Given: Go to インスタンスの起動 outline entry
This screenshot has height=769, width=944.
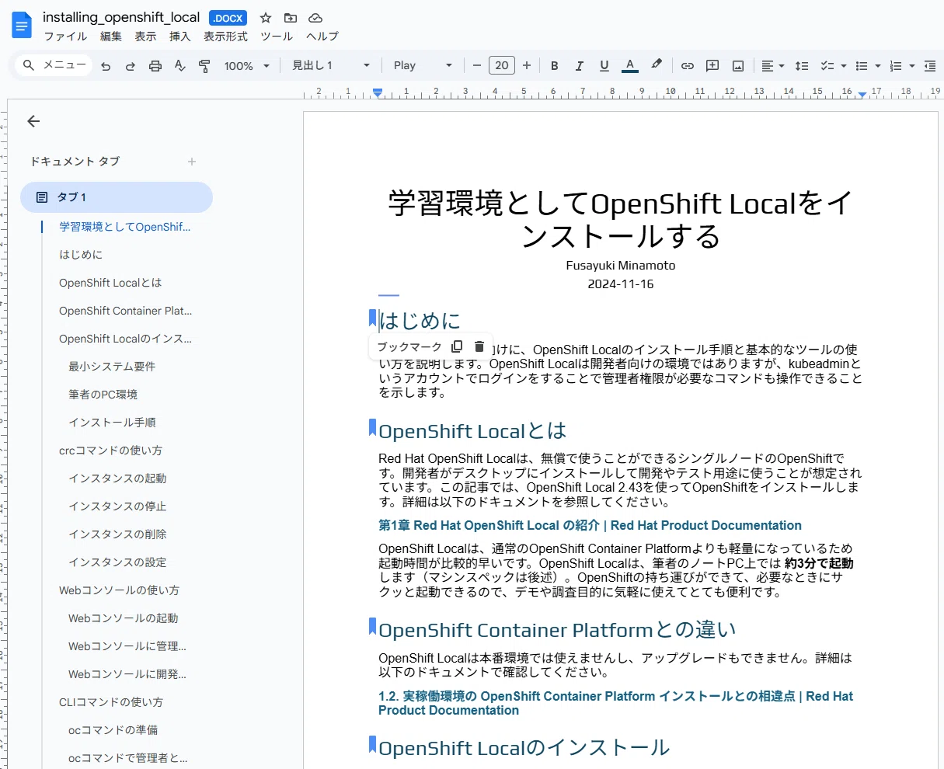Looking at the screenshot, I should tap(117, 478).
